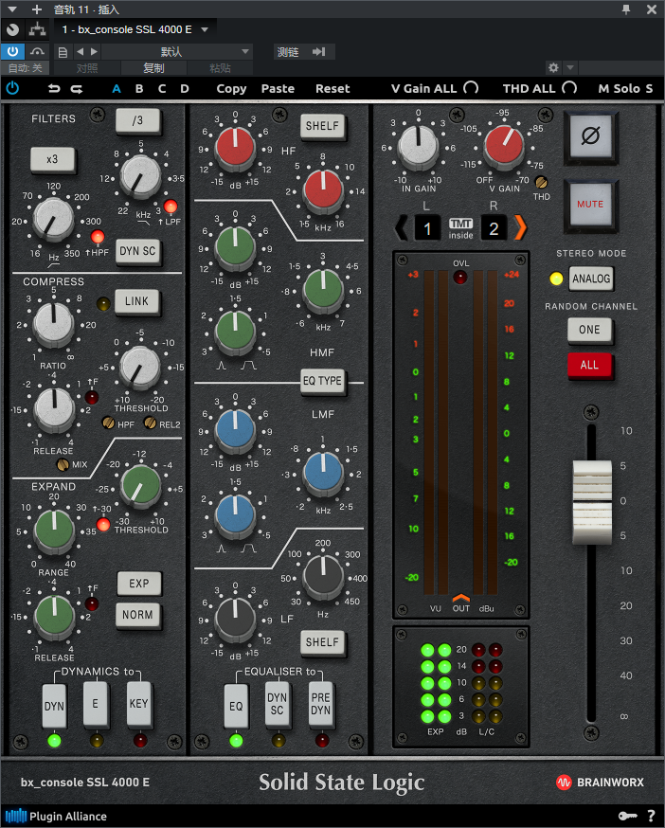Open the 默认 preset dropdown
This screenshot has width=665, height=828.
click(x=176, y=52)
